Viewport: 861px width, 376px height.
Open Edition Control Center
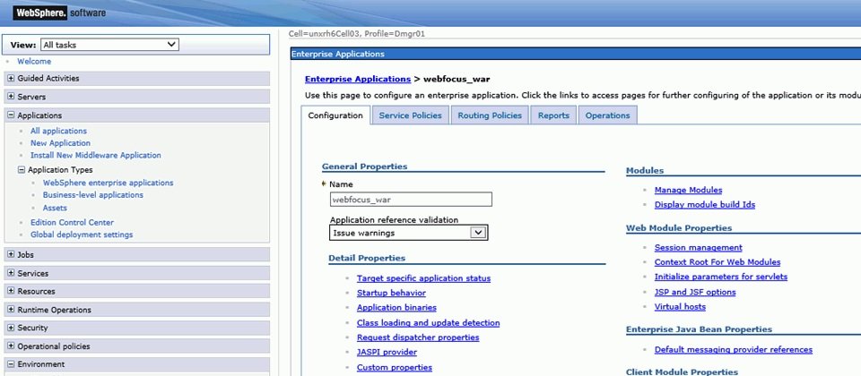click(72, 223)
